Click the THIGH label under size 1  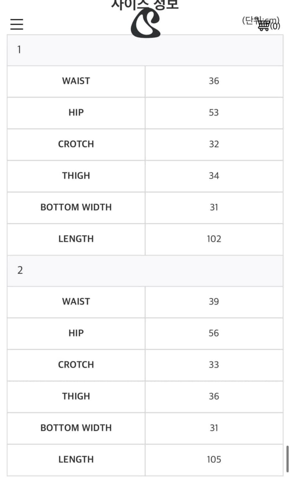(76, 176)
